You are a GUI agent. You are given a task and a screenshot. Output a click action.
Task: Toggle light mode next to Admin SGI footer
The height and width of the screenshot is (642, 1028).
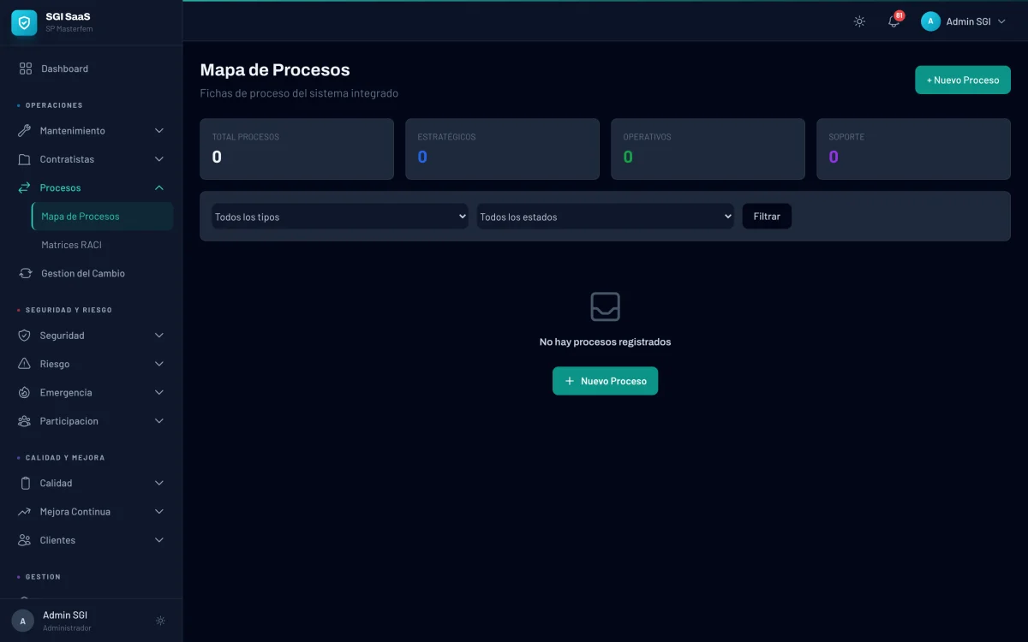click(160, 620)
